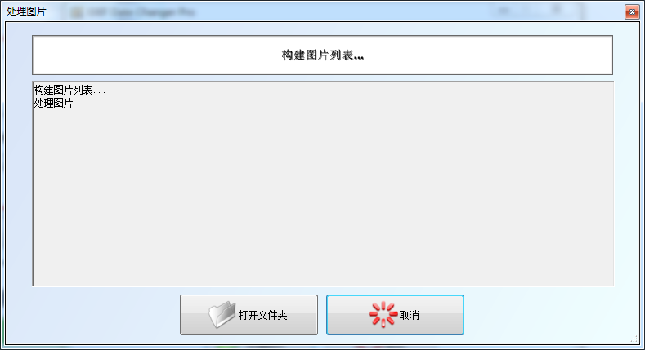Click the folder icon on 打开文件夹 button

point(222,315)
